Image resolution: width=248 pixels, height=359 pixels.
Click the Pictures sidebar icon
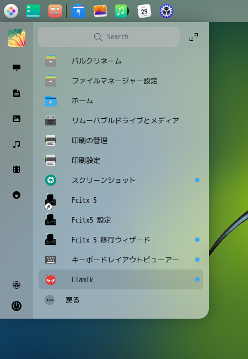tap(17, 119)
